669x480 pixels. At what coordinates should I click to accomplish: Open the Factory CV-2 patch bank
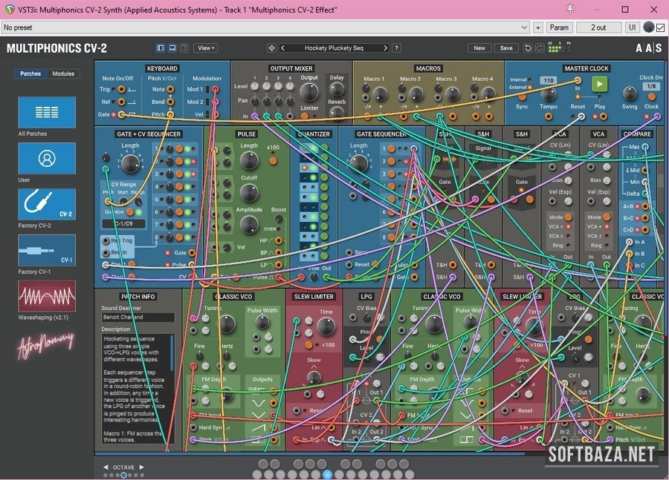click(x=47, y=204)
